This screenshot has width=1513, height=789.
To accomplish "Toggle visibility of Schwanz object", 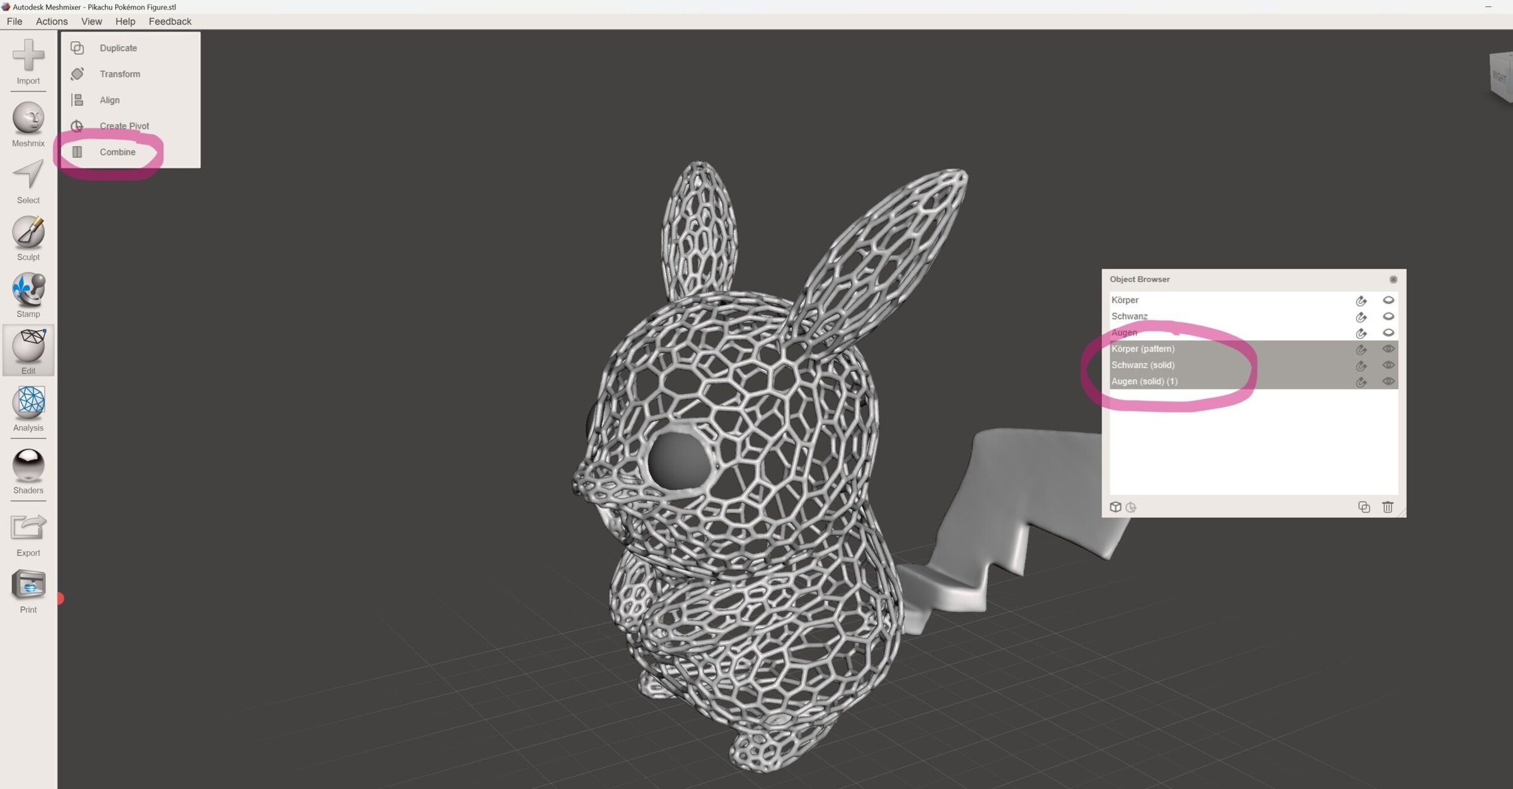I will coord(1388,316).
